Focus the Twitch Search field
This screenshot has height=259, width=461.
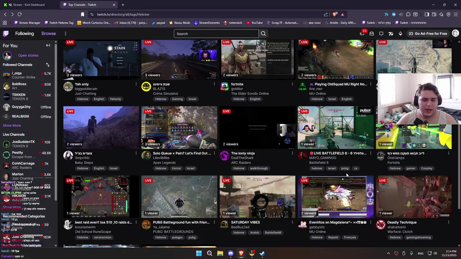coord(216,33)
